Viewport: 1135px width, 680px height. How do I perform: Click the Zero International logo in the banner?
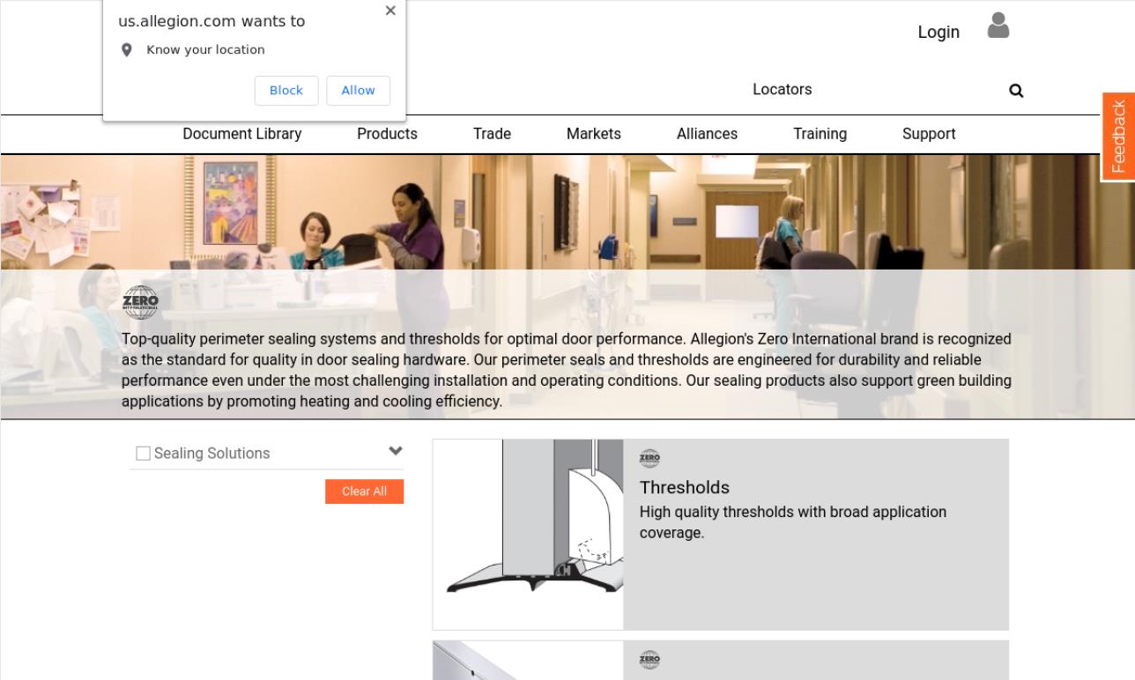(140, 302)
